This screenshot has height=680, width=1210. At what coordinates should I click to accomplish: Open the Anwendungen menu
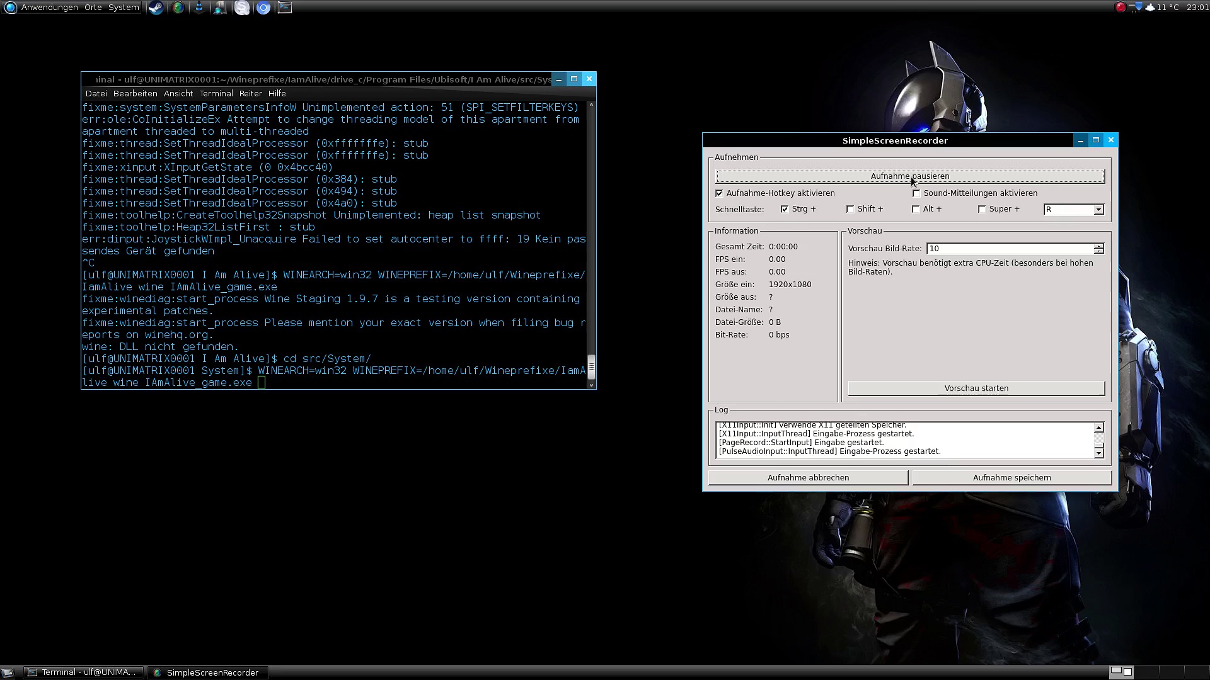point(49,8)
